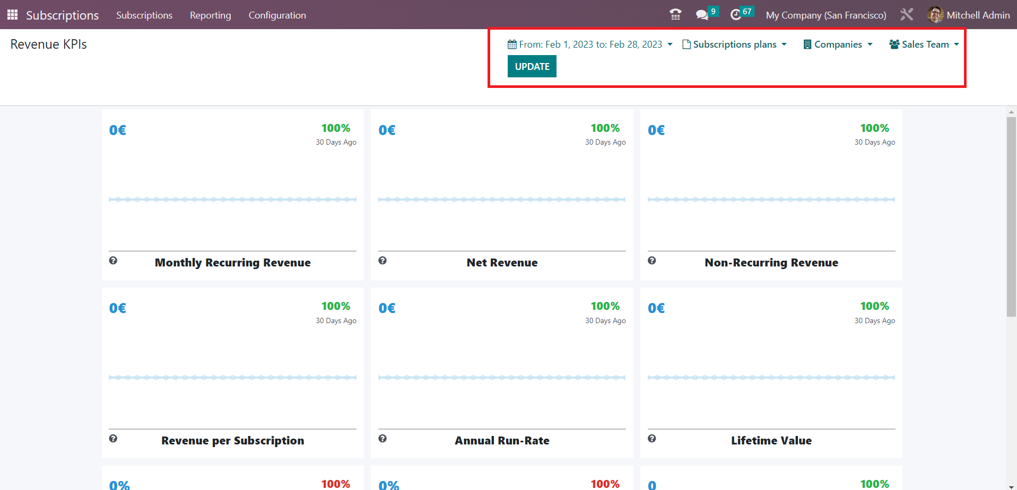This screenshot has height=490, width=1017.
Task: Click the calendar icon beside the date range
Action: point(512,44)
